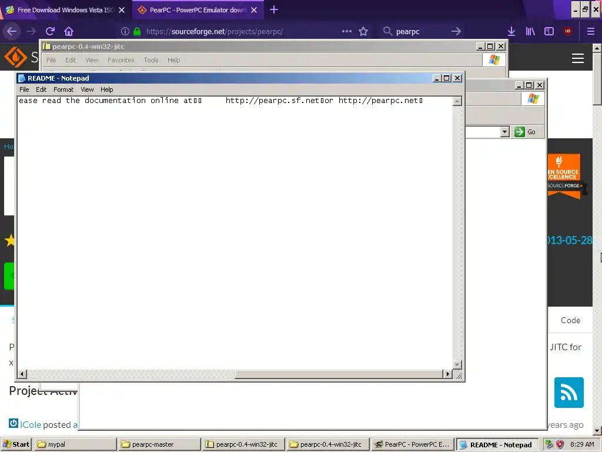Show site information for sourceforge.net
Screen dimensions: 602x452
pyautogui.click(x=125, y=31)
